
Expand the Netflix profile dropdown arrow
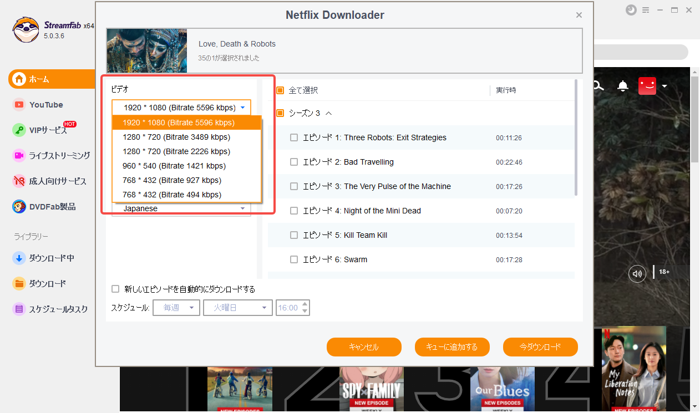point(664,86)
